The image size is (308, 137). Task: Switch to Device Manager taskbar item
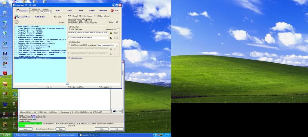pos(45,135)
